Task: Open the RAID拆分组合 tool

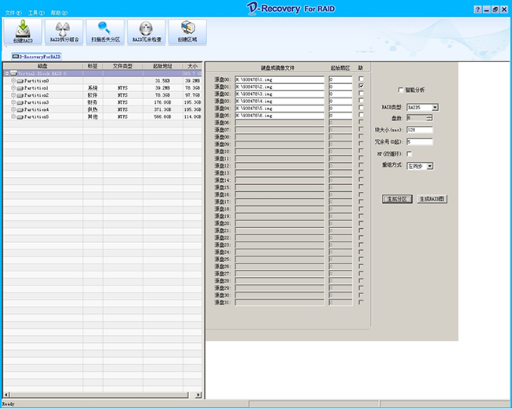Action: pyautogui.click(x=64, y=31)
